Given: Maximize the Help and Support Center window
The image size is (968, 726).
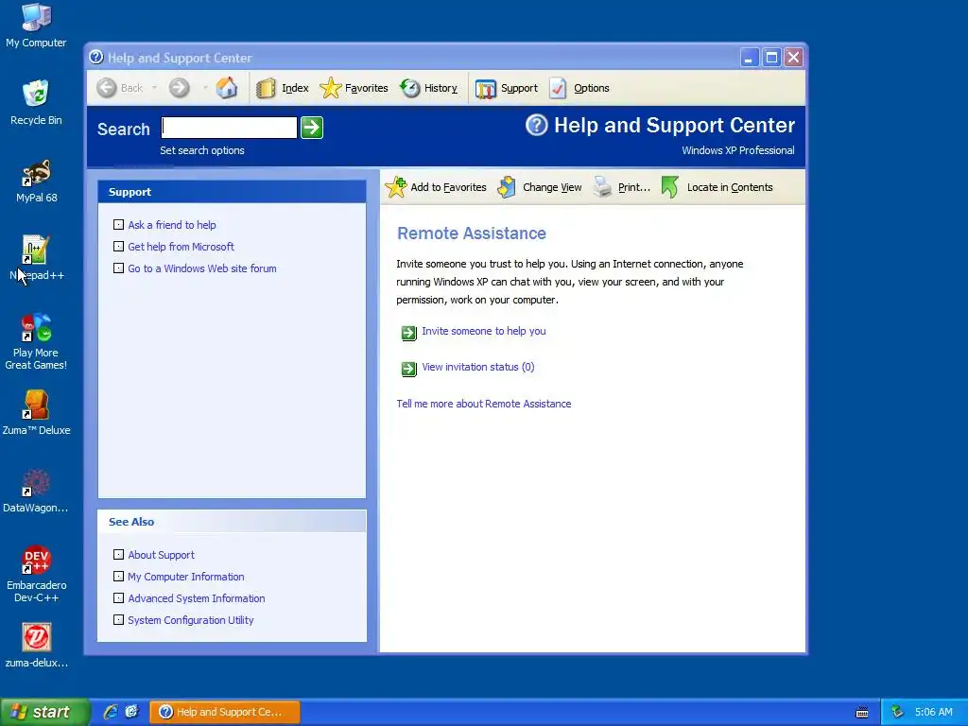Looking at the screenshot, I should point(771,58).
